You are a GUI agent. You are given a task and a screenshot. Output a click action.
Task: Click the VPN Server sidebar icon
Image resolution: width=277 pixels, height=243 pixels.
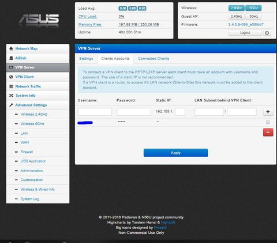11,67
